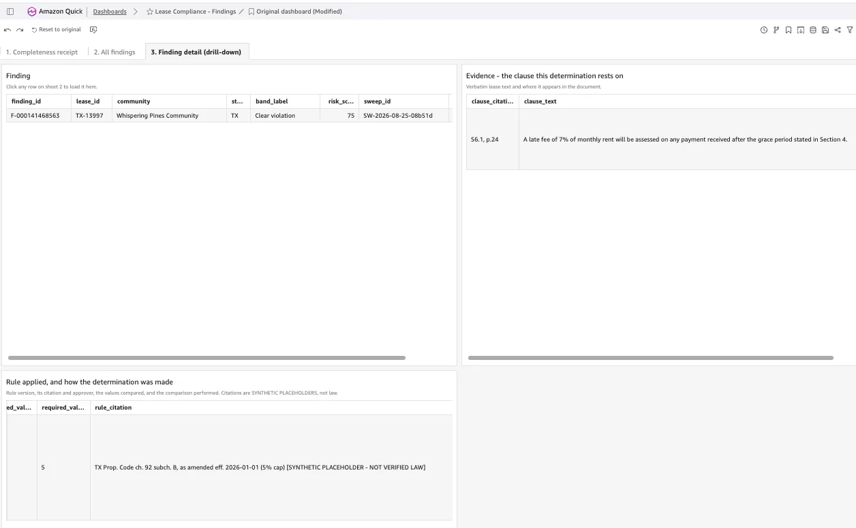Open the export download icon
The height and width of the screenshot is (528, 856).
[x=801, y=30]
